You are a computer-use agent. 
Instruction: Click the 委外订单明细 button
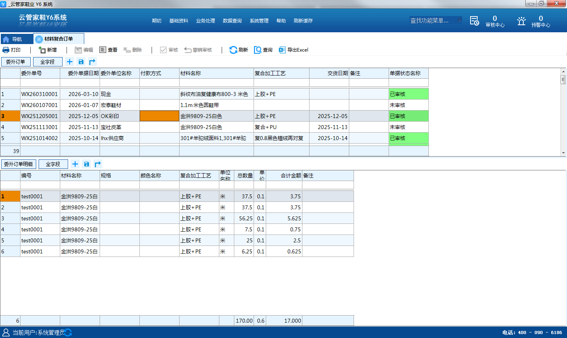point(19,164)
